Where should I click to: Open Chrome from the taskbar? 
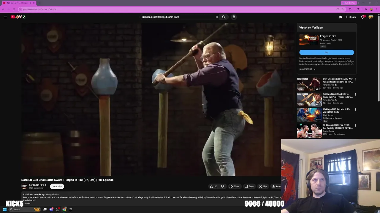pyautogui.click(x=64, y=209)
